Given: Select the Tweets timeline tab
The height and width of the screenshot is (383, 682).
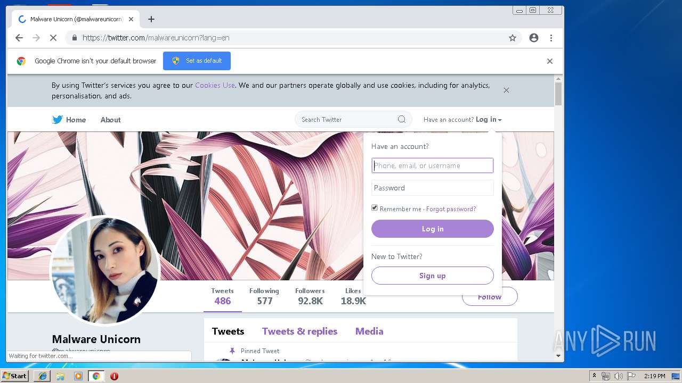Looking at the screenshot, I should [x=228, y=331].
